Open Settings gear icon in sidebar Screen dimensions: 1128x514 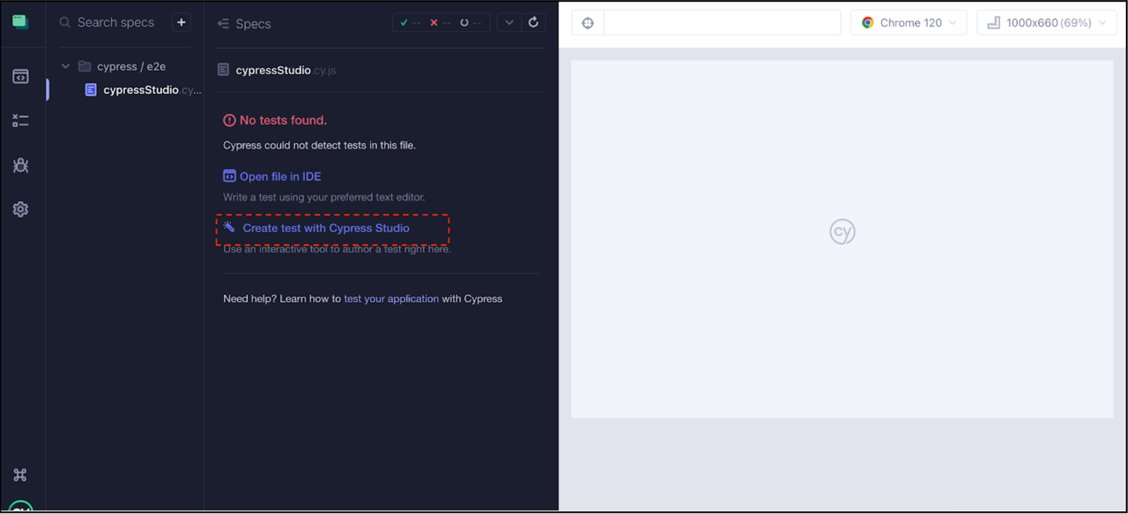(x=20, y=209)
